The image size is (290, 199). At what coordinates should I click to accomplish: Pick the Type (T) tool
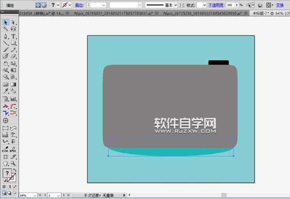13,36
